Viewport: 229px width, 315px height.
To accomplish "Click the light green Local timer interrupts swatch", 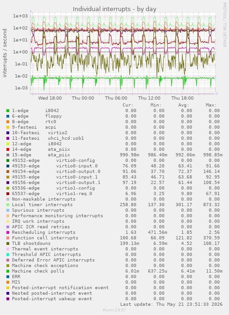I will pos(8,205).
